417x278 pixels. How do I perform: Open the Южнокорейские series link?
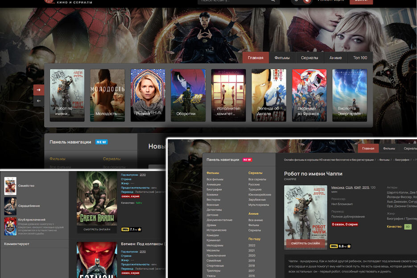(x=260, y=195)
